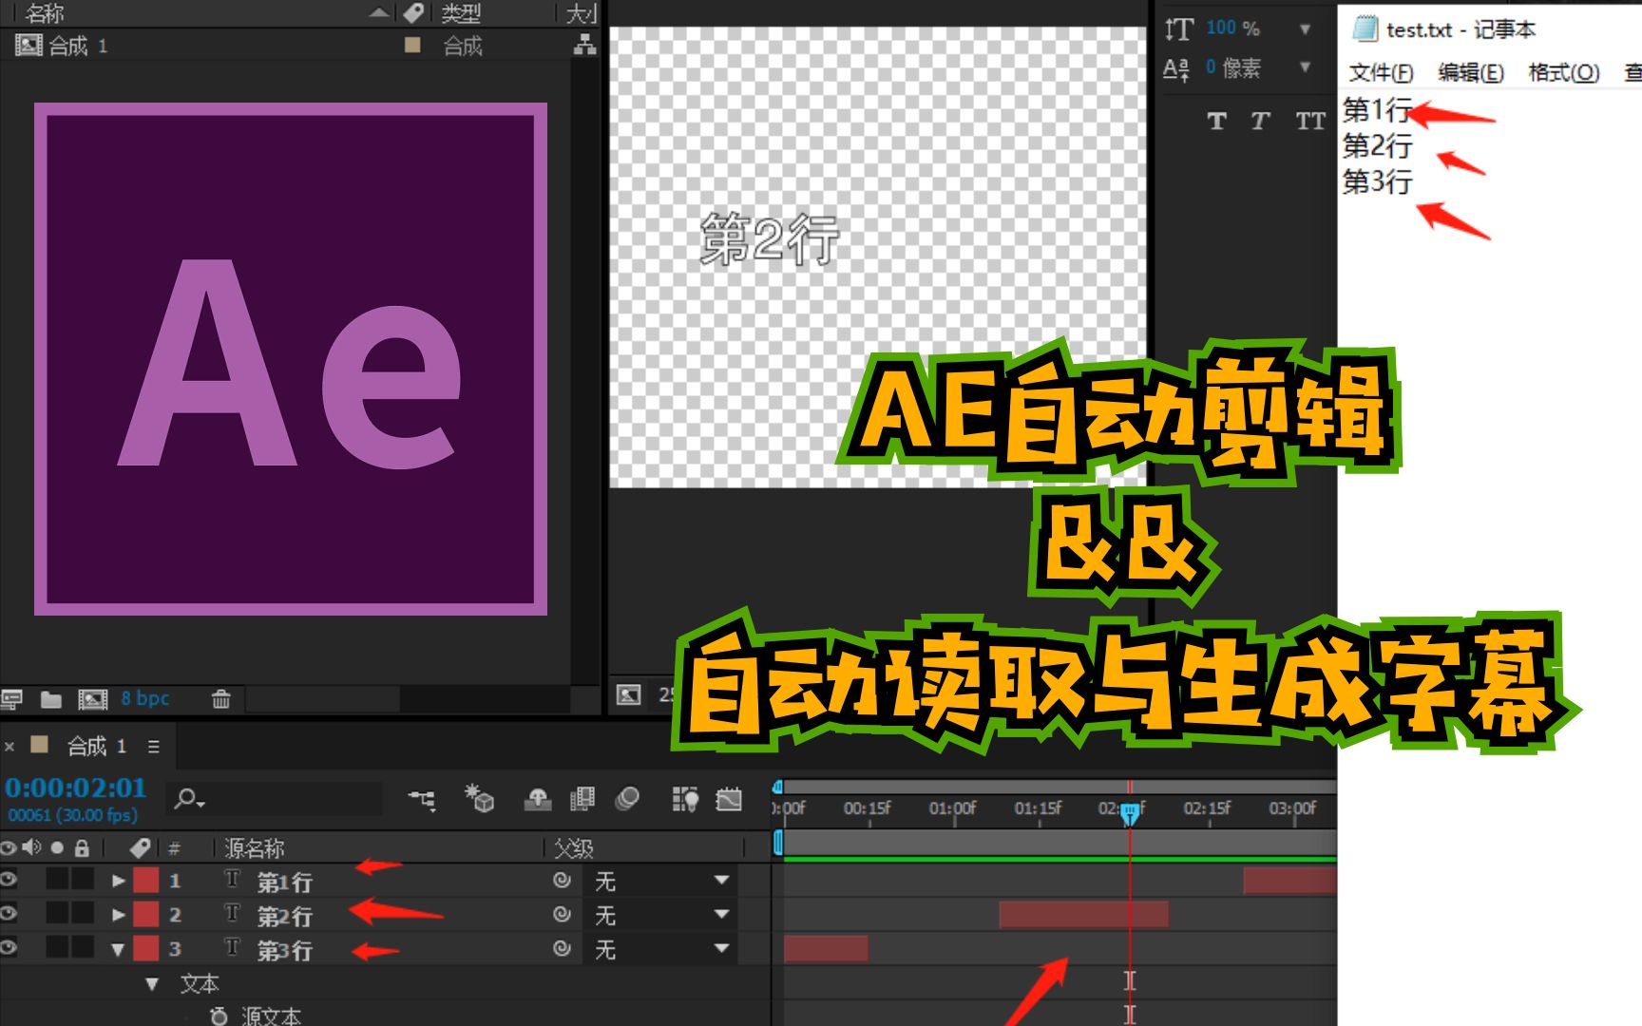The image size is (1642, 1026).
Task: Open the 8 bpc color depth setting
Action: tap(145, 699)
